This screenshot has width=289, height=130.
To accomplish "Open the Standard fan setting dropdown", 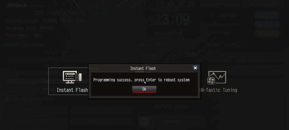I will pos(171,122).
